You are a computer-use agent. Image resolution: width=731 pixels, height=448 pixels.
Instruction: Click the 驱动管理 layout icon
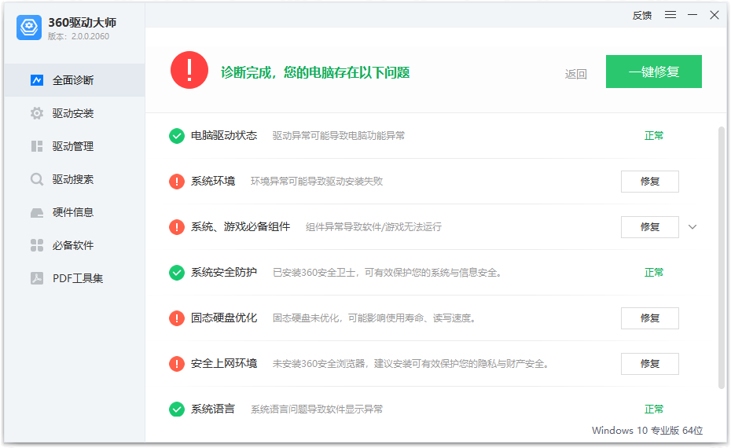[37, 146]
